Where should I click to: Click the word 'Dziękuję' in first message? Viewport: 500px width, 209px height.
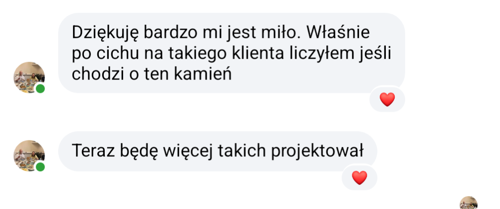[106, 33]
